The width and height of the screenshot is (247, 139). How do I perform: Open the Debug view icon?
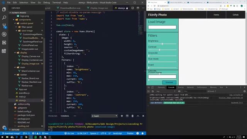pos(4,34)
